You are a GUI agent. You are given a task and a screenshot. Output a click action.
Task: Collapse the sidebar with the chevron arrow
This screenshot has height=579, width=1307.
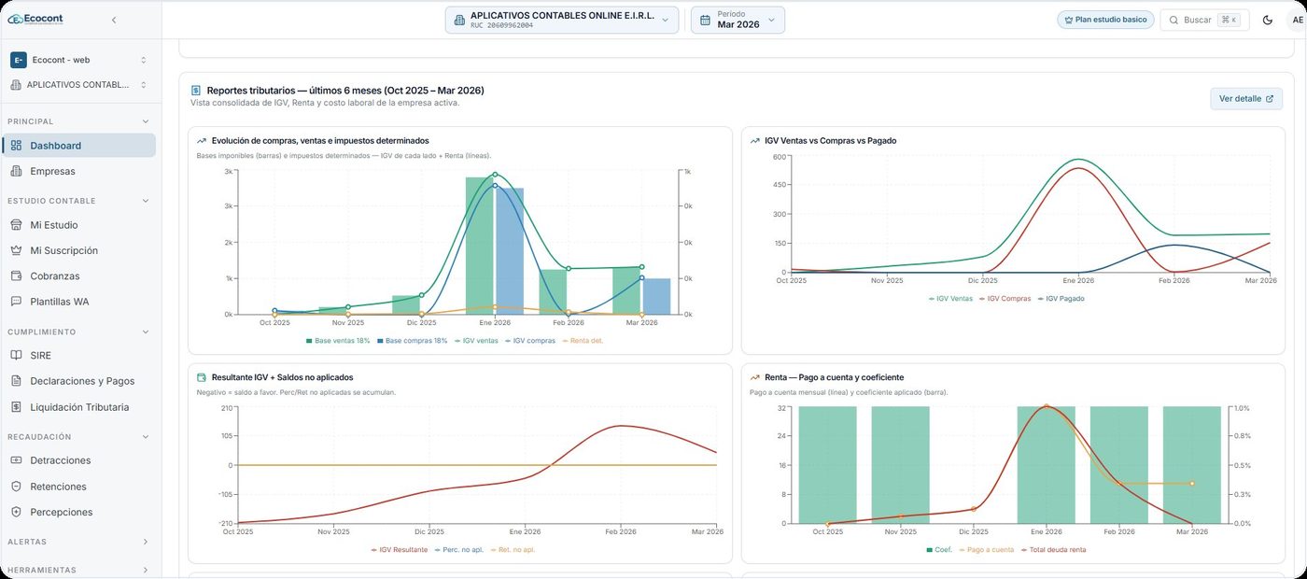click(x=114, y=20)
